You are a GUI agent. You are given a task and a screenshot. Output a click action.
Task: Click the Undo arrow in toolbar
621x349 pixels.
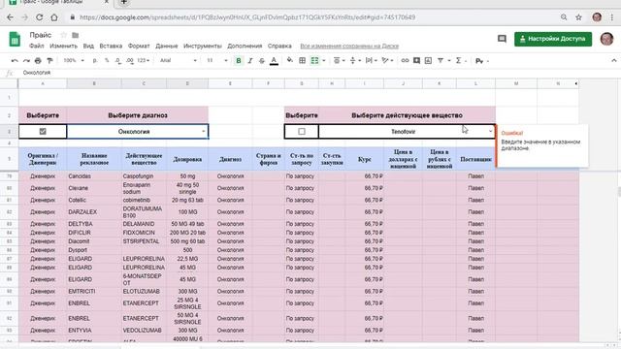point(15,60)
